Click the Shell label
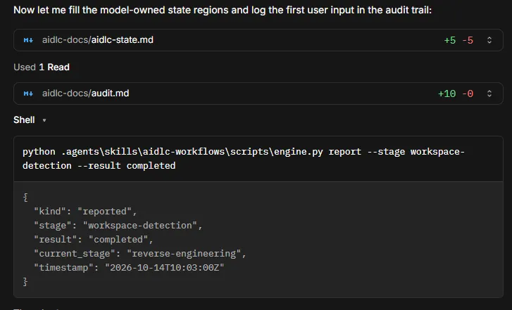 tap(24, 120)
